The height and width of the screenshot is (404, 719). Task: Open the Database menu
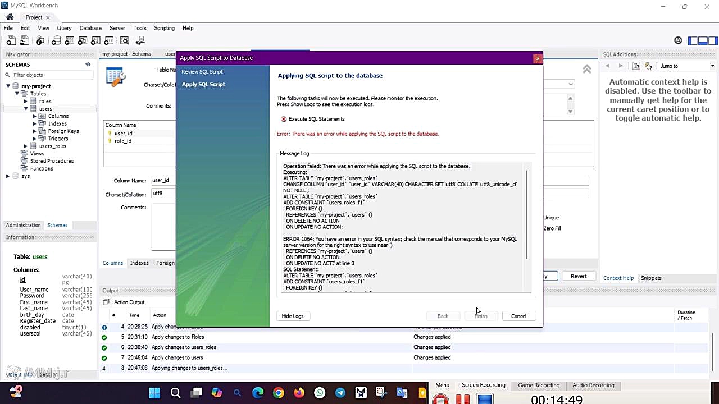(90, 28)
